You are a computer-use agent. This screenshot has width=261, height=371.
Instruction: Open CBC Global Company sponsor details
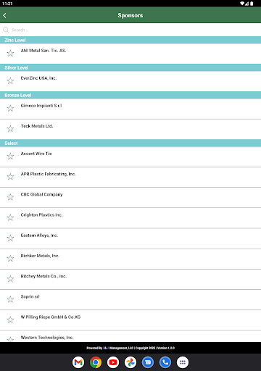pos(130,197)
